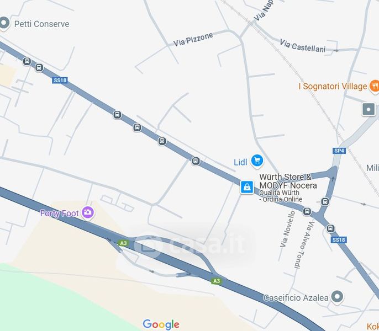Click the bus stop icon above the lower SS18 badge
379x331 pixels.
tap(330, 228)
